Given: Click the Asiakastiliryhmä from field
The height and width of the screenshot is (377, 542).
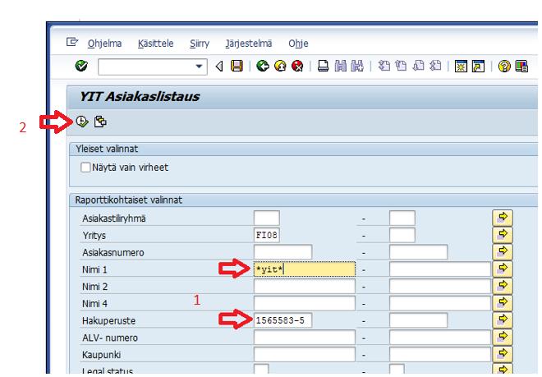Looking at the screenshot, I should click(267, 218).
